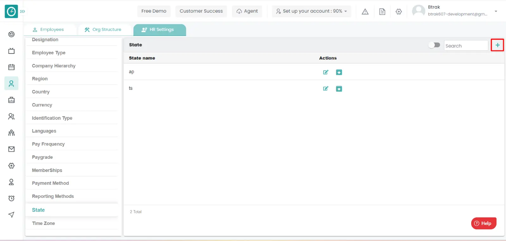Edit the ap state row

(325, 72)
